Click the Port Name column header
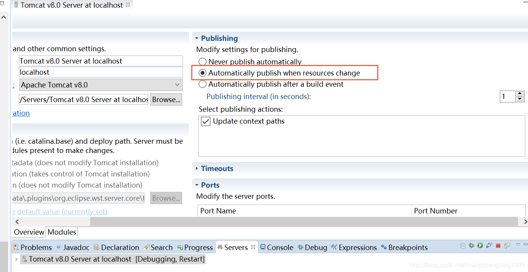This screenshot has width=528, height=272. click(305, 211)
